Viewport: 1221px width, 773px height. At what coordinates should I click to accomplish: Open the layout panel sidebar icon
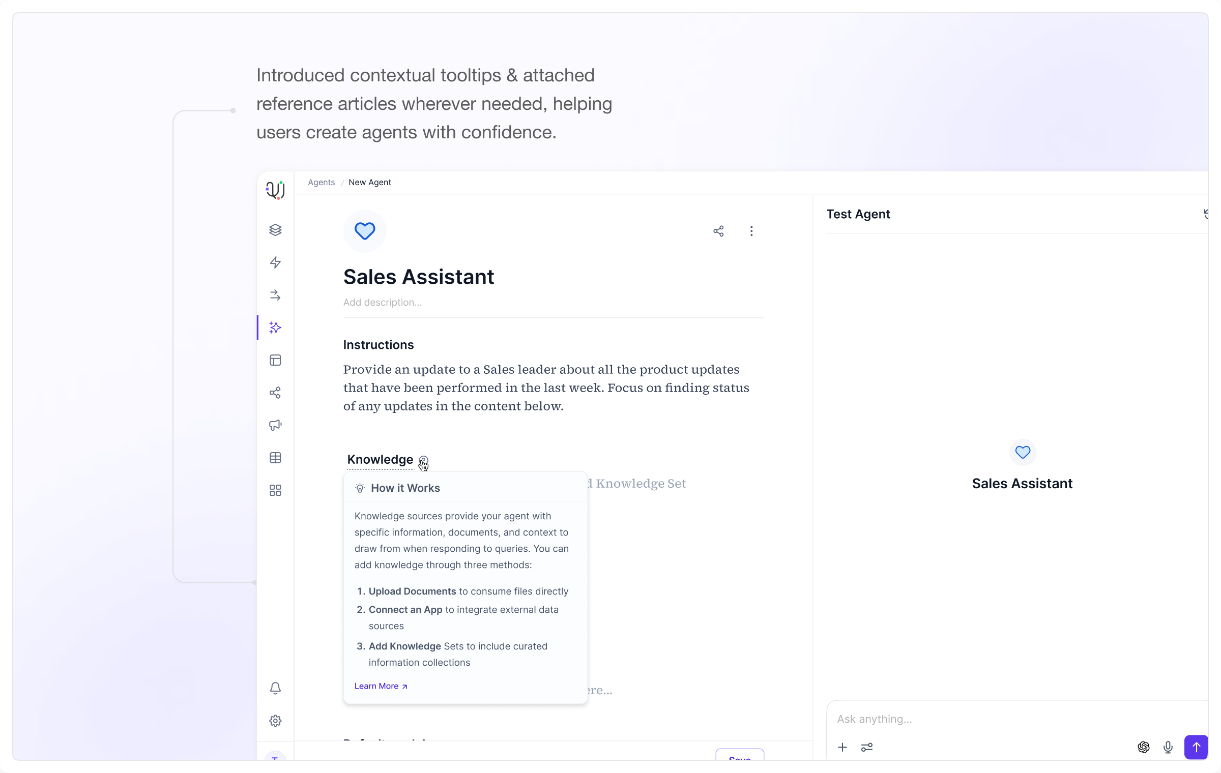click(x=275, y=360)
